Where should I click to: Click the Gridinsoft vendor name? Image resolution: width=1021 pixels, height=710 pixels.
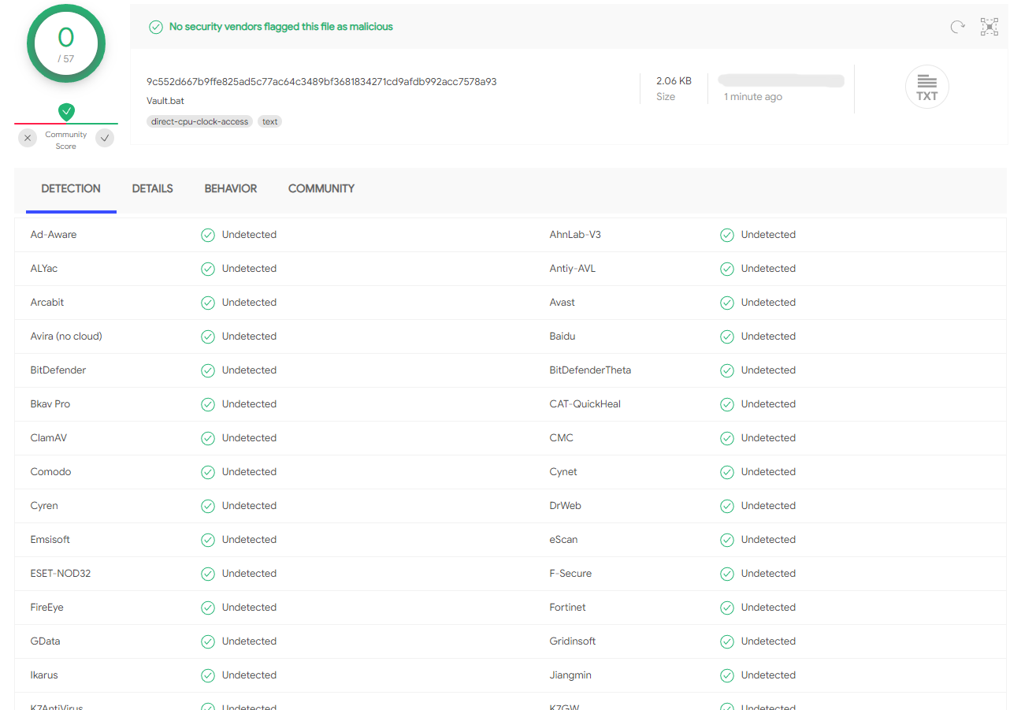[x=573, y=641]
